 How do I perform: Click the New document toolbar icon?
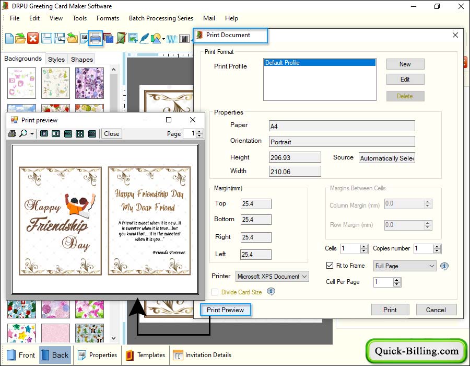point(9,38)
